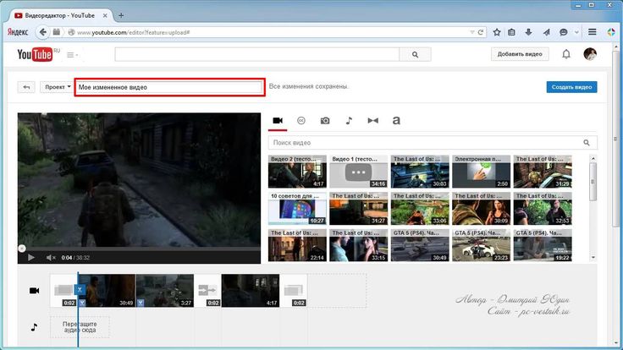Click the project title input field
The width and height of the screenshot is (623, 350).
(x=169, y=87)
